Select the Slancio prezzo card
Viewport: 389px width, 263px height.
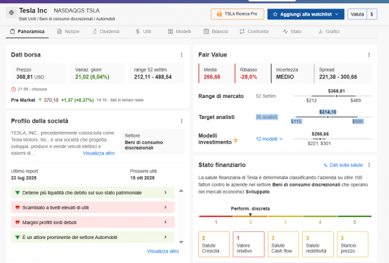pos(353,244)
